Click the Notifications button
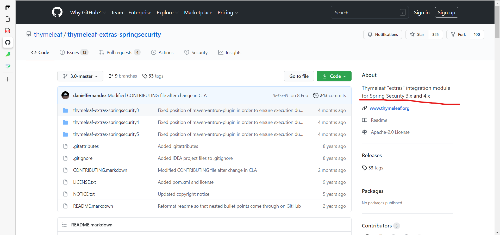 click(383, 34)
